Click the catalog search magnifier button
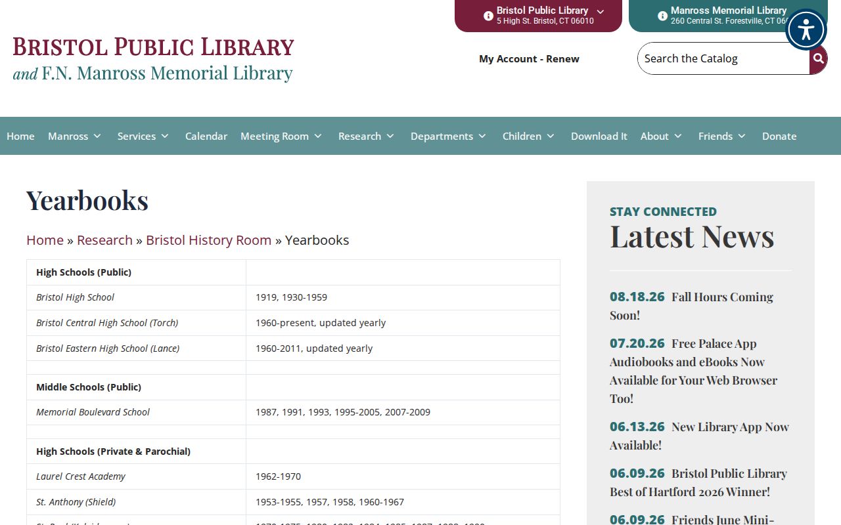The width and height of the screenshot is (841, 525). point(818,58)
